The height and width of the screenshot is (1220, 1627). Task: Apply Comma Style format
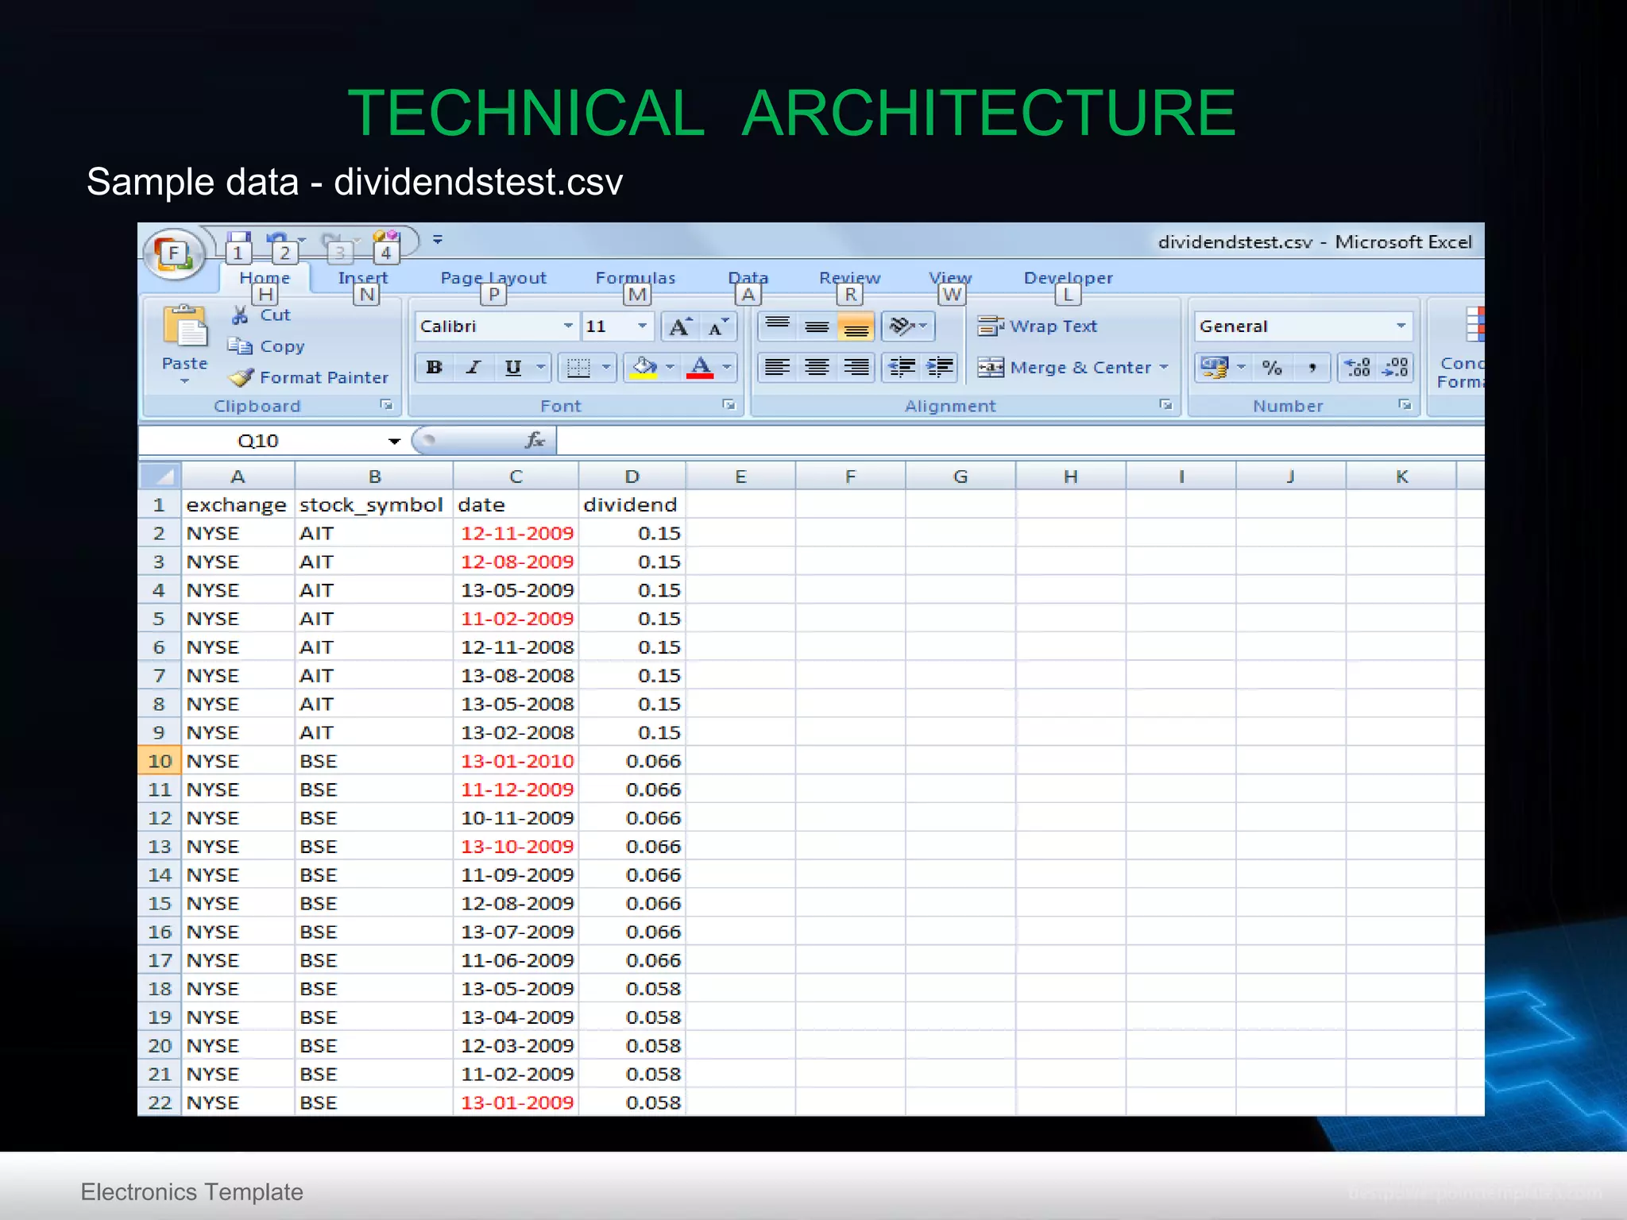pos(1312,367)
